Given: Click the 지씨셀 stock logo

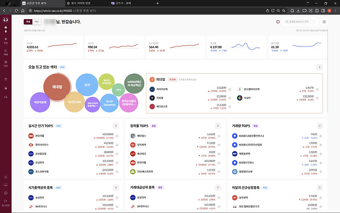Looking at the screenshot, I should click(152, 98).
